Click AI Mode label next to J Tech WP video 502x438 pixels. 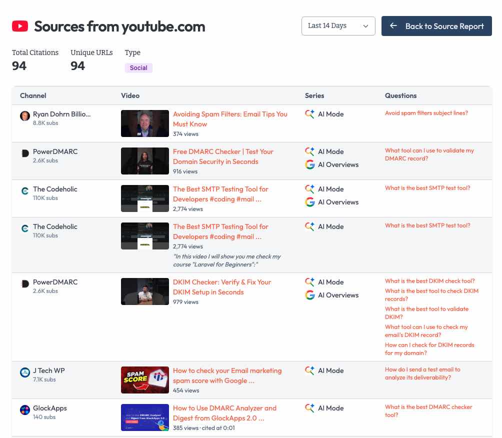(330, 370)
